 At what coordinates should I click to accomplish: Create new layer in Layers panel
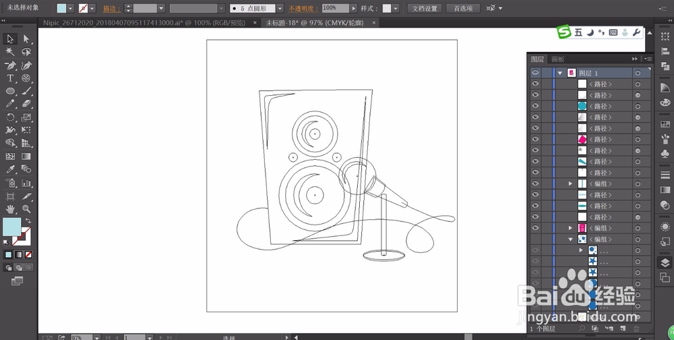[x=623, y=329]
